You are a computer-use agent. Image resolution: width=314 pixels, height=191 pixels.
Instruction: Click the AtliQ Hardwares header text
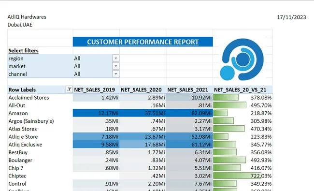point(27,17)
